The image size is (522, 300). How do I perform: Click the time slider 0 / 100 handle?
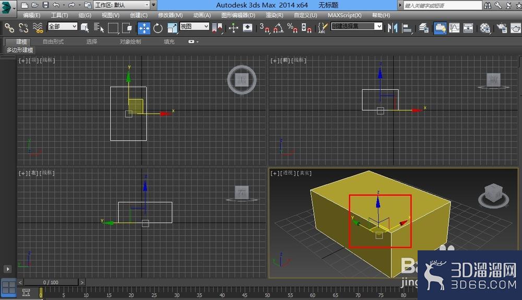click(x=51, y=282)
